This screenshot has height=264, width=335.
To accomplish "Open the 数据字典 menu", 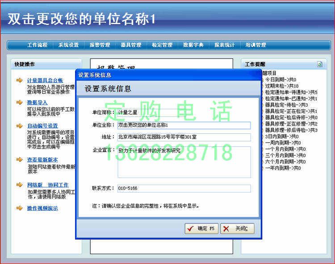I will (x=193, y=45).
